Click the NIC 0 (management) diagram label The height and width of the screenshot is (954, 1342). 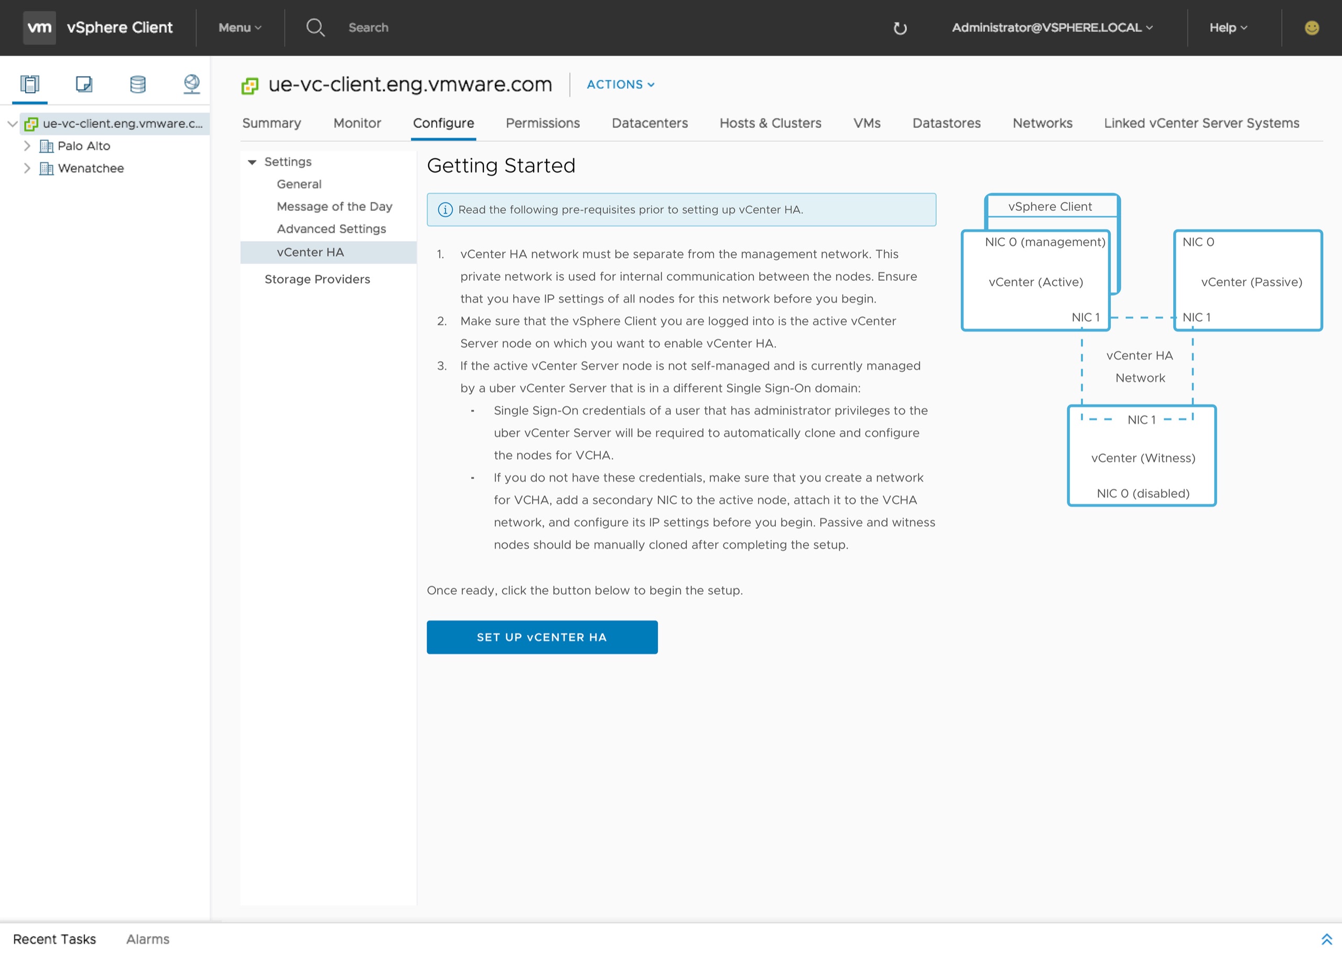coord(1045,242)
